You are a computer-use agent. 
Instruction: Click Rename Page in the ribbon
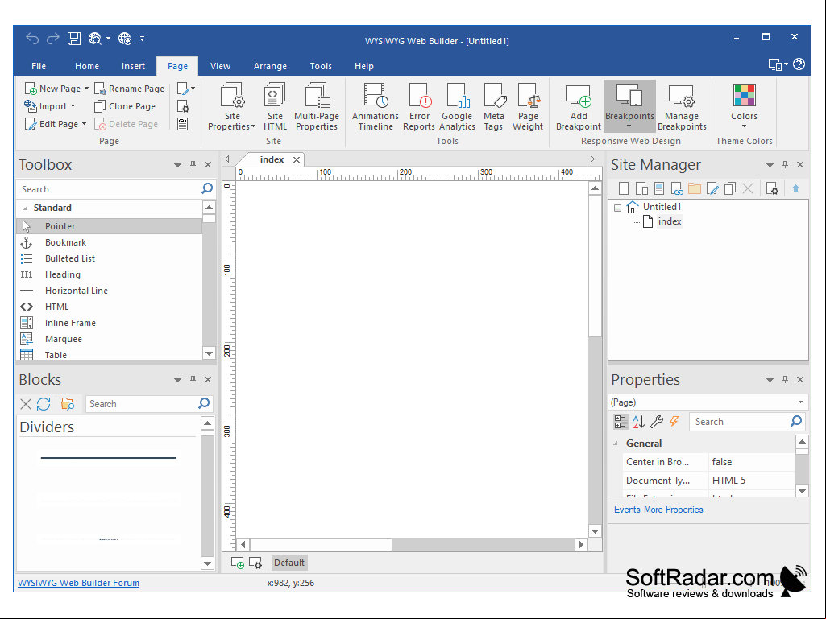(x=130, y=89)
